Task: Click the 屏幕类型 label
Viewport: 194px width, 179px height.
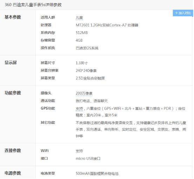Action: coord(48,78)
